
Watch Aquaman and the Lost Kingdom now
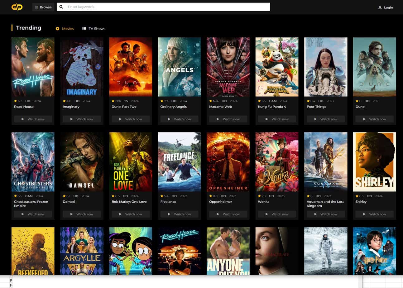point(326,214)
